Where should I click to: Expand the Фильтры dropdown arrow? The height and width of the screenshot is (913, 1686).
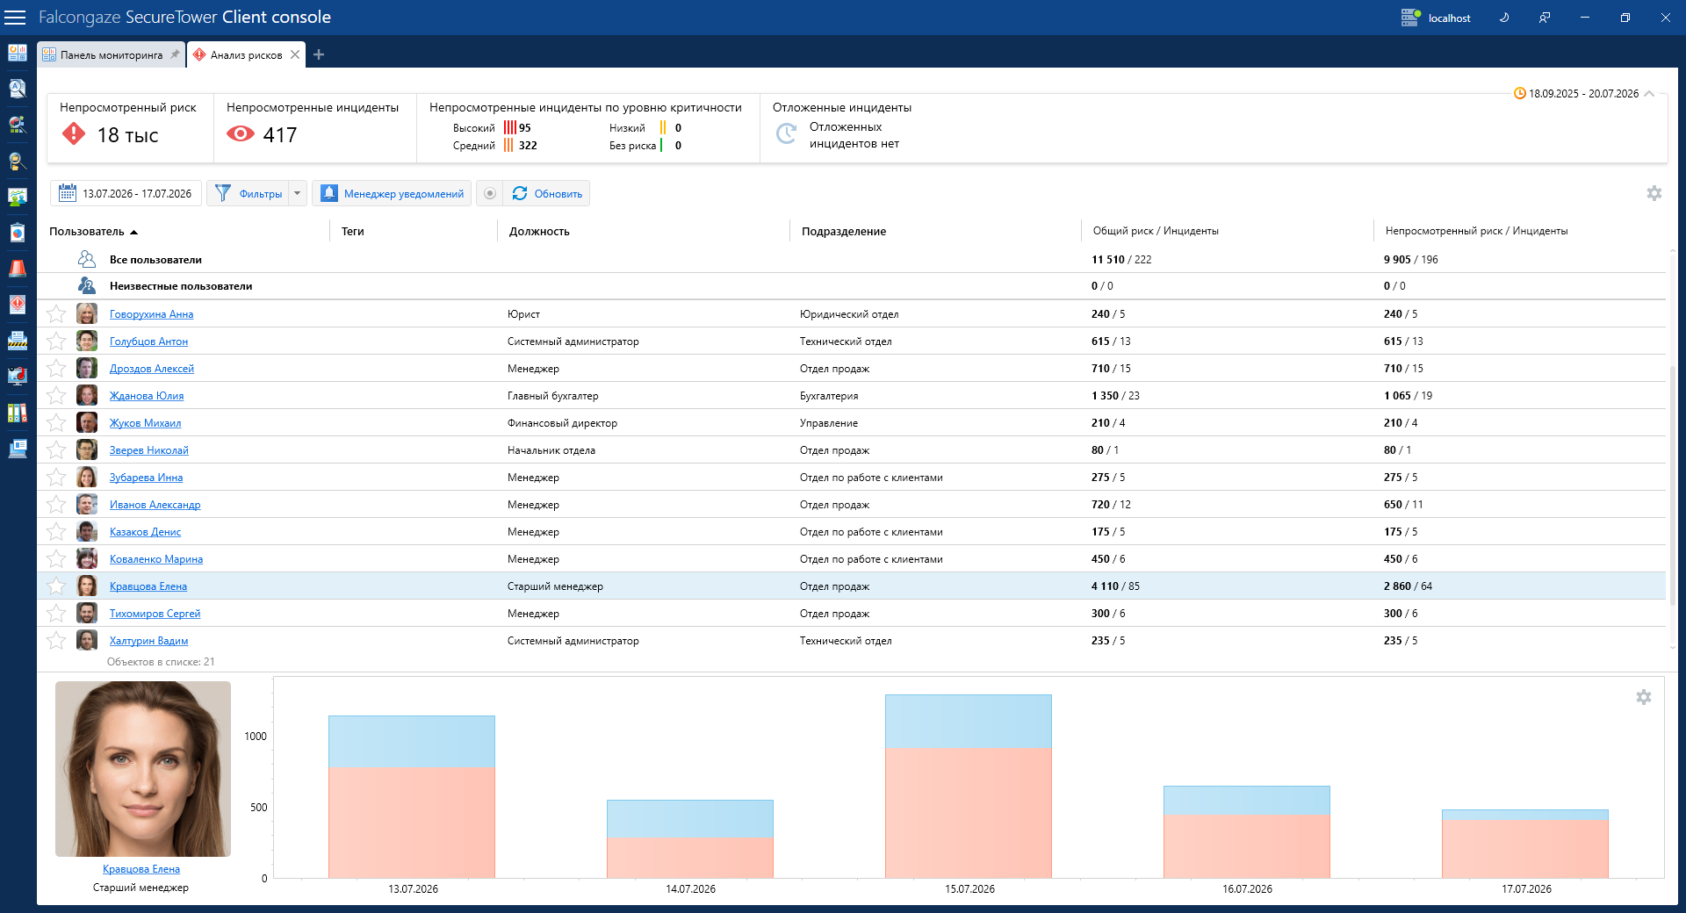click(x=297, y=193)
